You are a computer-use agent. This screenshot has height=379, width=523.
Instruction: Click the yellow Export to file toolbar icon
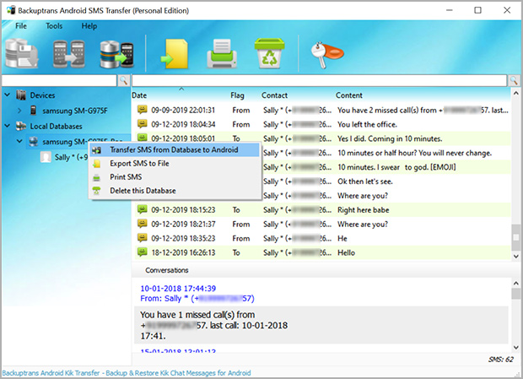click(x=174, y=54)
